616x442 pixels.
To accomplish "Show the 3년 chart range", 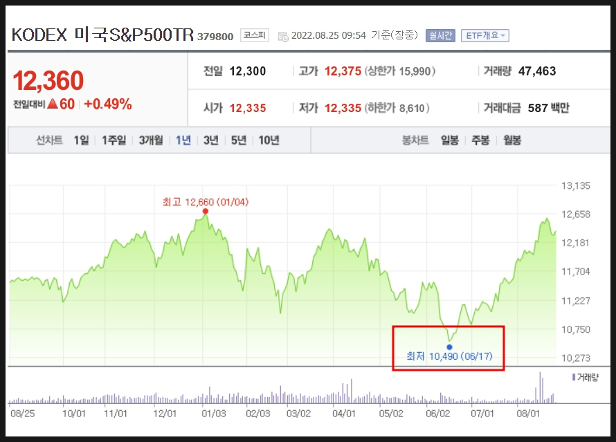I will pos(211,140).
